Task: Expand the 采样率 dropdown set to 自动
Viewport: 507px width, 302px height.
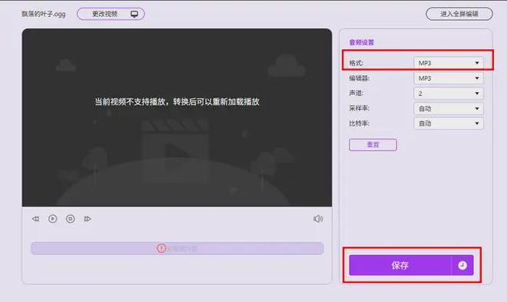Action: click(x=449, y=108)
